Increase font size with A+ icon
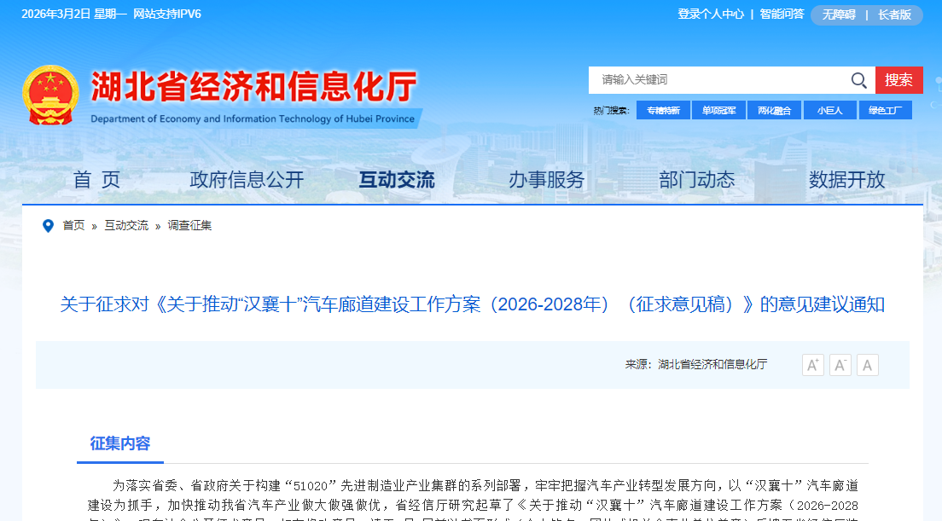 [812, 365]
